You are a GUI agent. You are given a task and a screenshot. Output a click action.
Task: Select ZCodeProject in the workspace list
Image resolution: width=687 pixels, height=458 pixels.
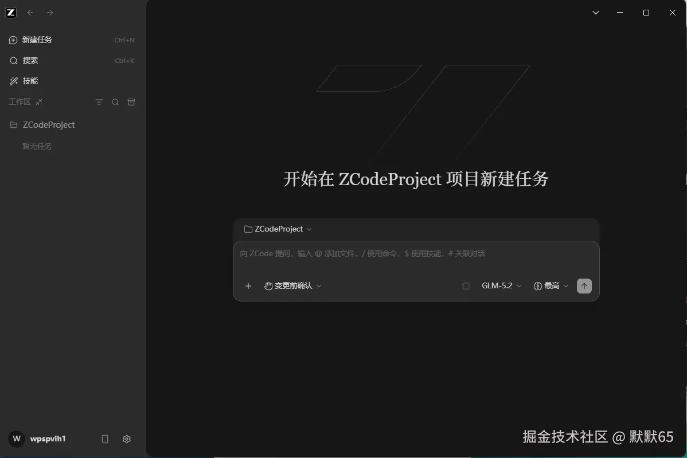tap(72, 125)
